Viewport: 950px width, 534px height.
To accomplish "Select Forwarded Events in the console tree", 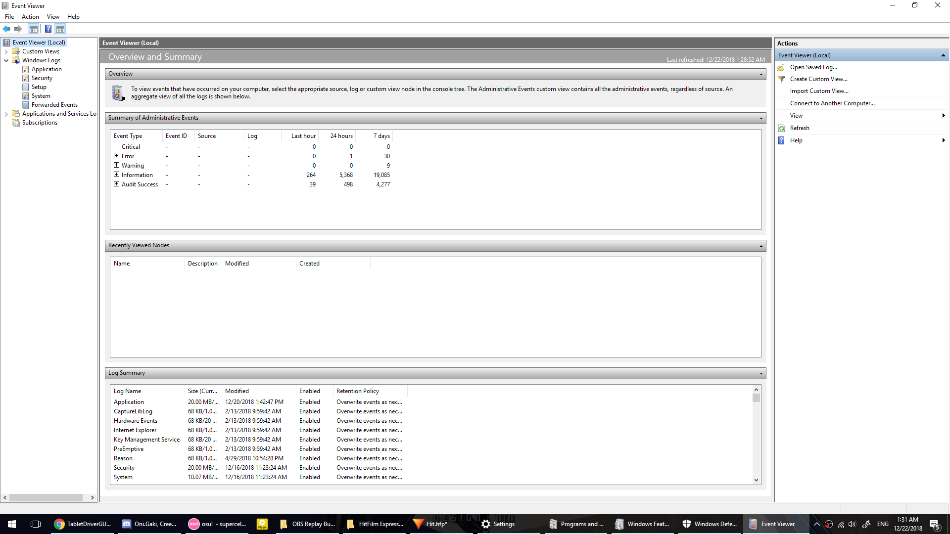I will (x=54, y=104).
